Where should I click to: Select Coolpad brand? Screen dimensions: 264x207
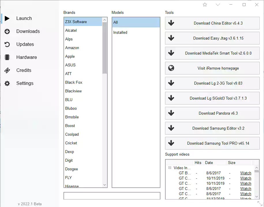(83, 135)
